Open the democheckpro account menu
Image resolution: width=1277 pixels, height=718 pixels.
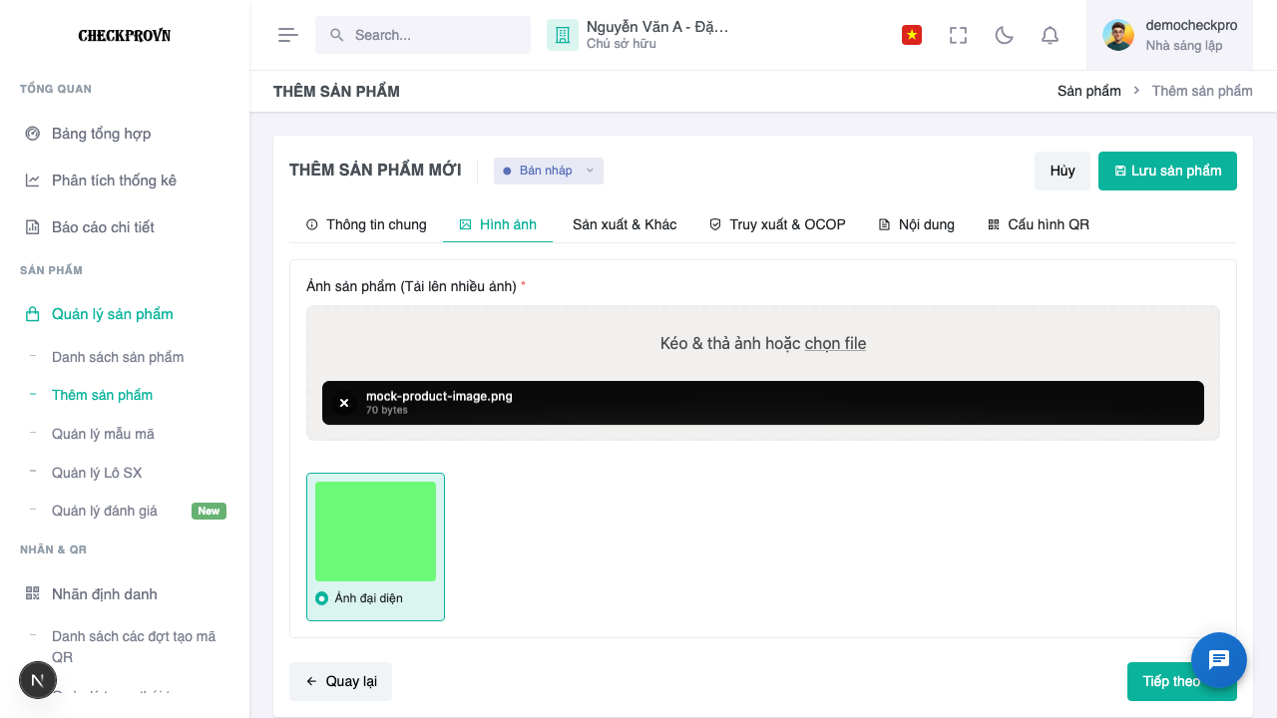point(1169,35)
